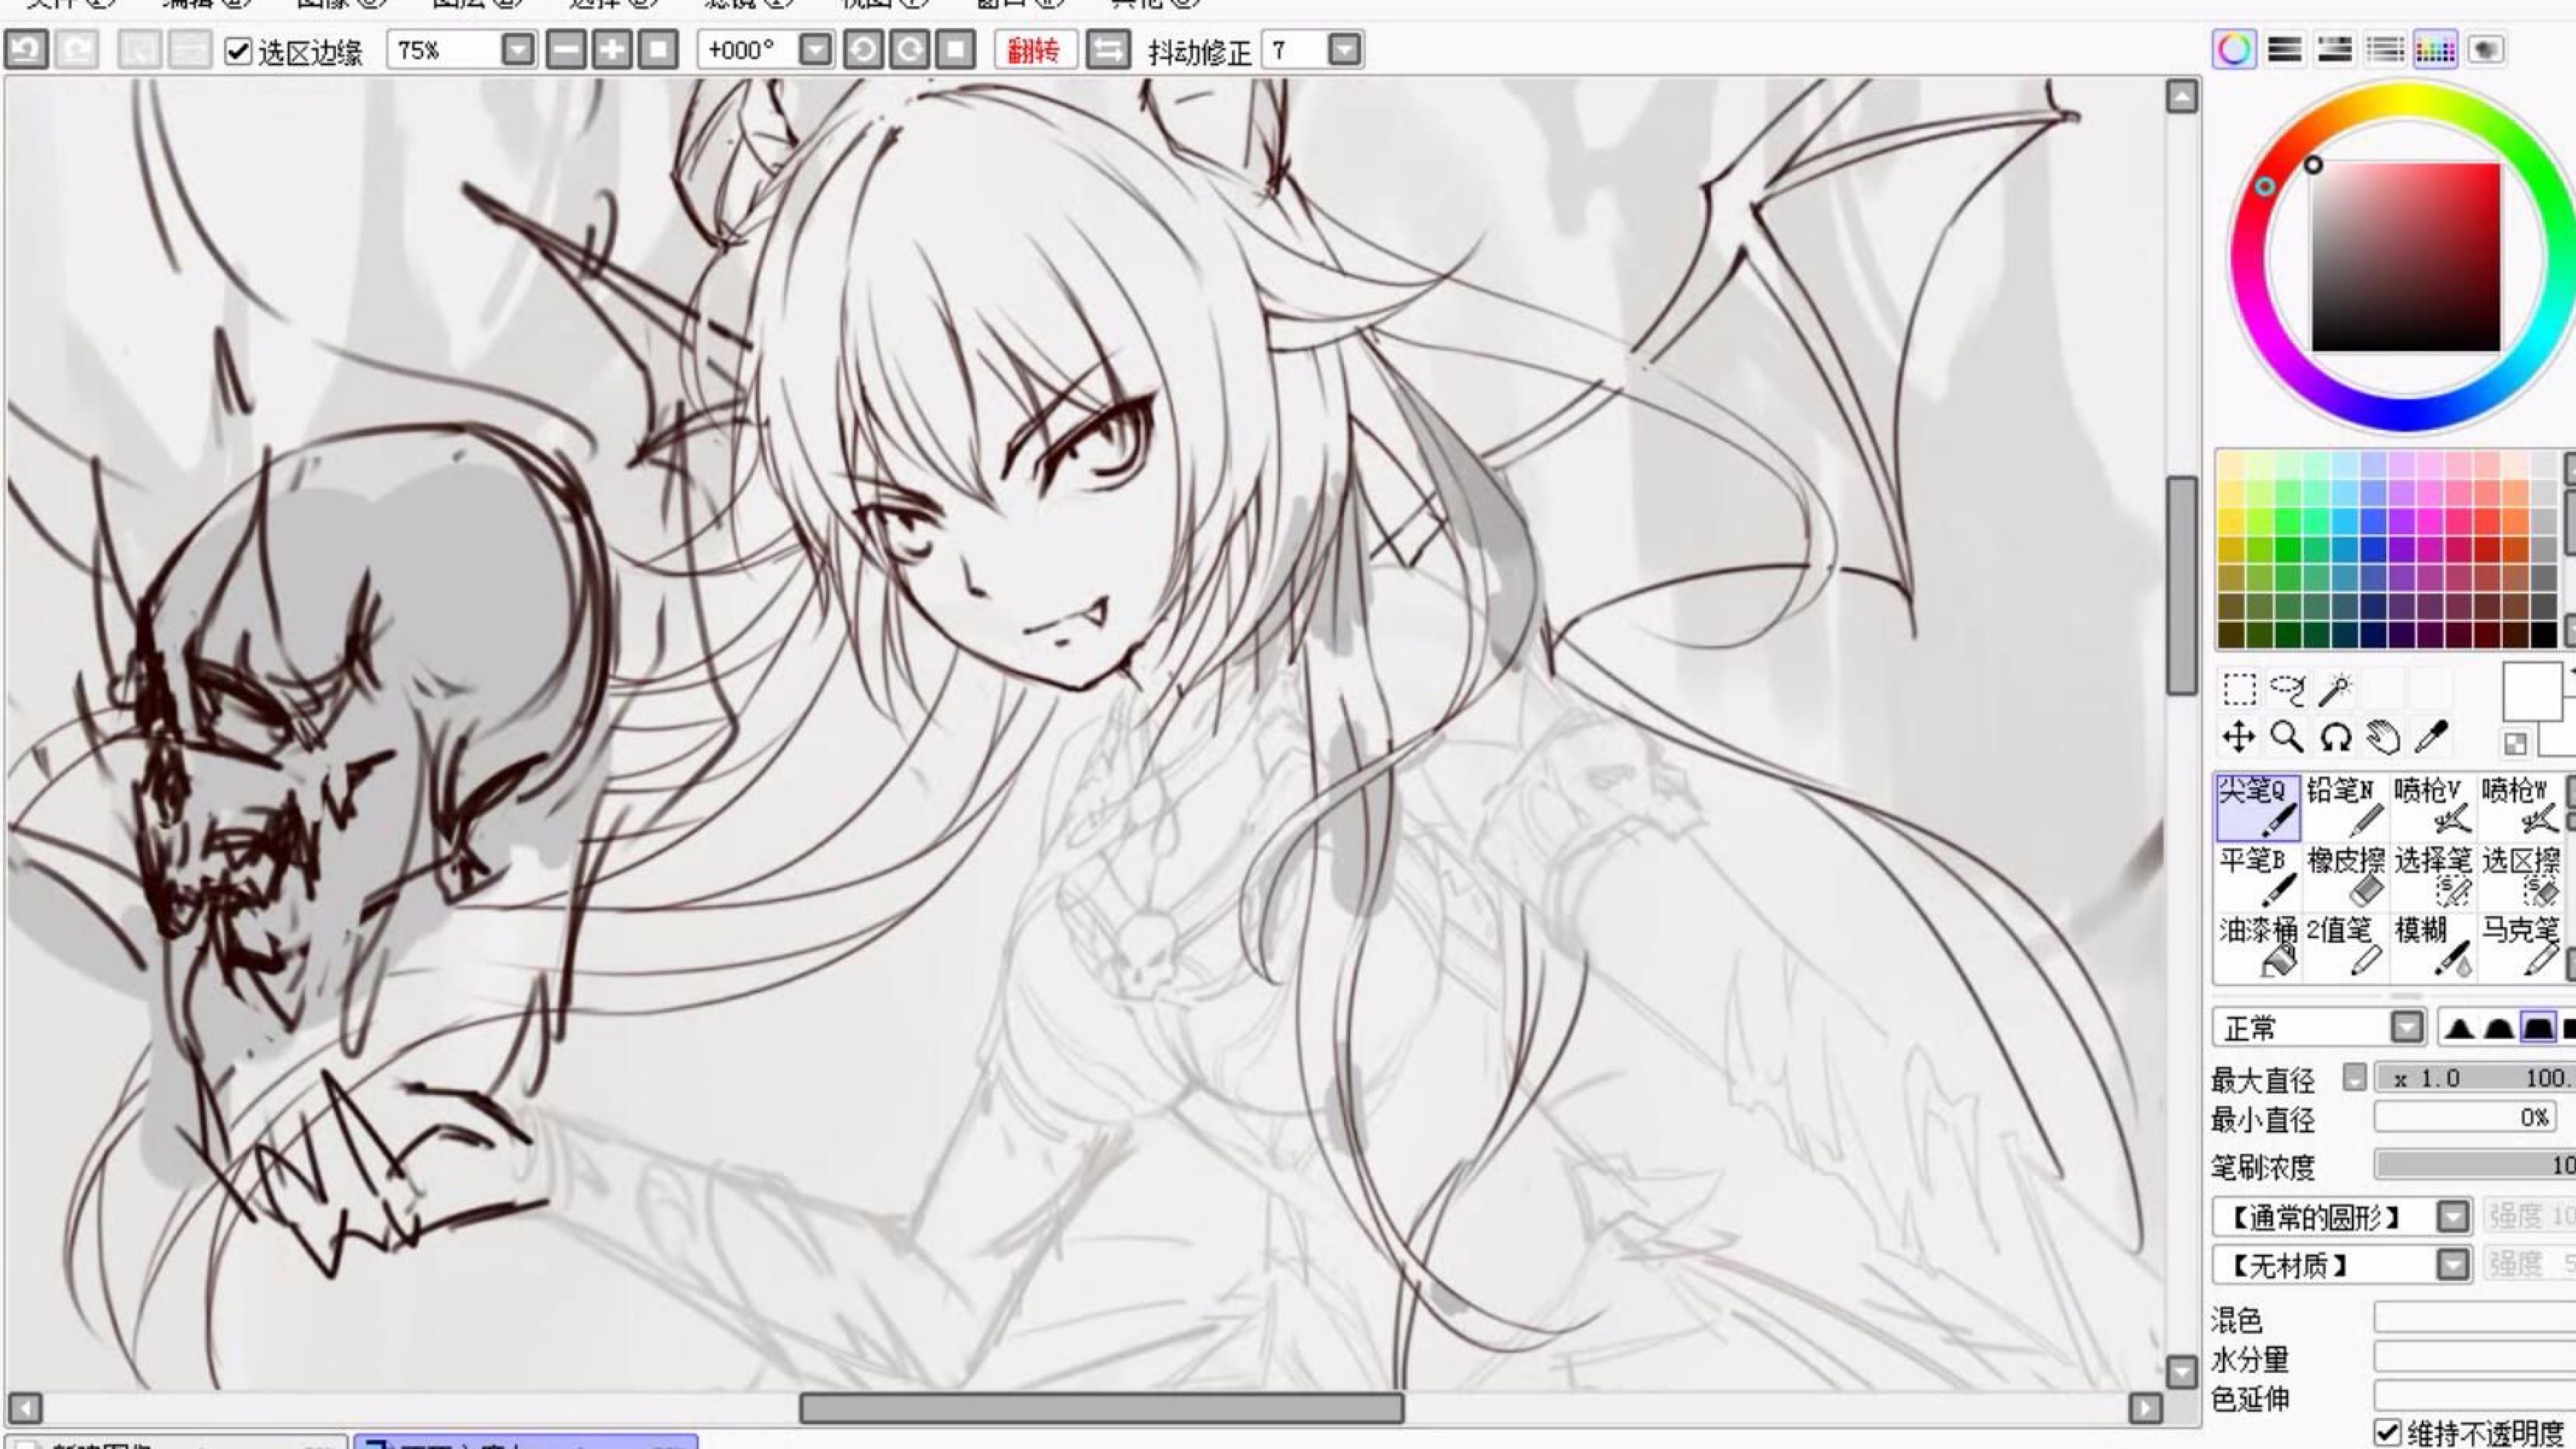Toggle the color wheel panel icon
Viewport: 2576px width, 1449px height.
click(x=2234, y=50)
